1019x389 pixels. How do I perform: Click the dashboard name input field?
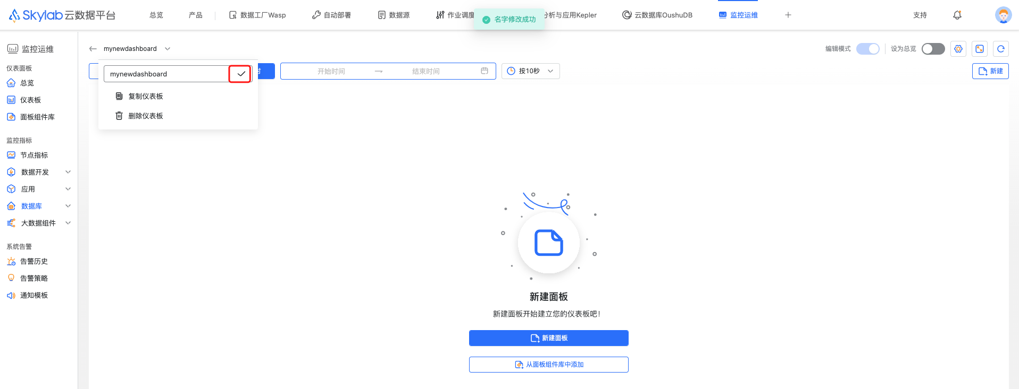(x=166, y=74)
